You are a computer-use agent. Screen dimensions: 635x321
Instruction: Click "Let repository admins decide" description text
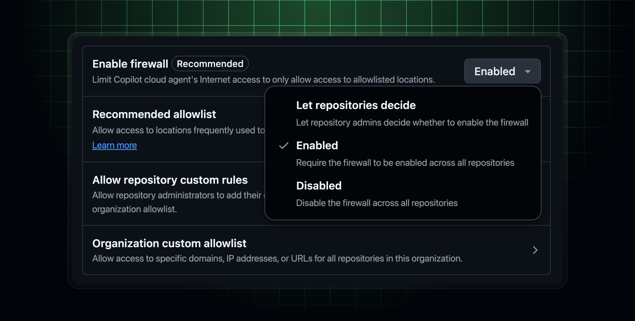pyautogui.click(x=412, y=123)
